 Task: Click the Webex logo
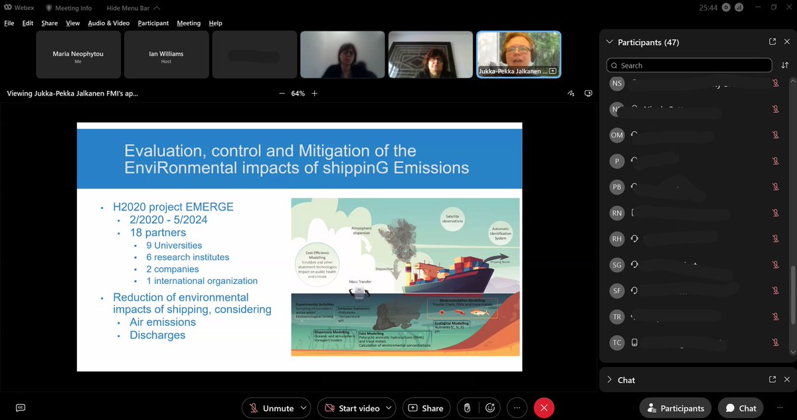tap(19, 8)
